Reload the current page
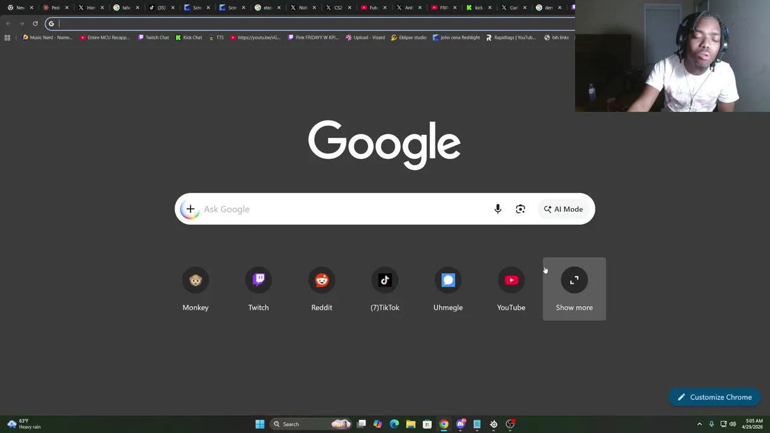 pos(35,23)
